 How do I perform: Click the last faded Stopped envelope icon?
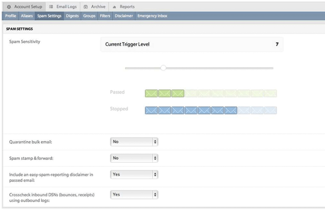[x=270, y=110]
